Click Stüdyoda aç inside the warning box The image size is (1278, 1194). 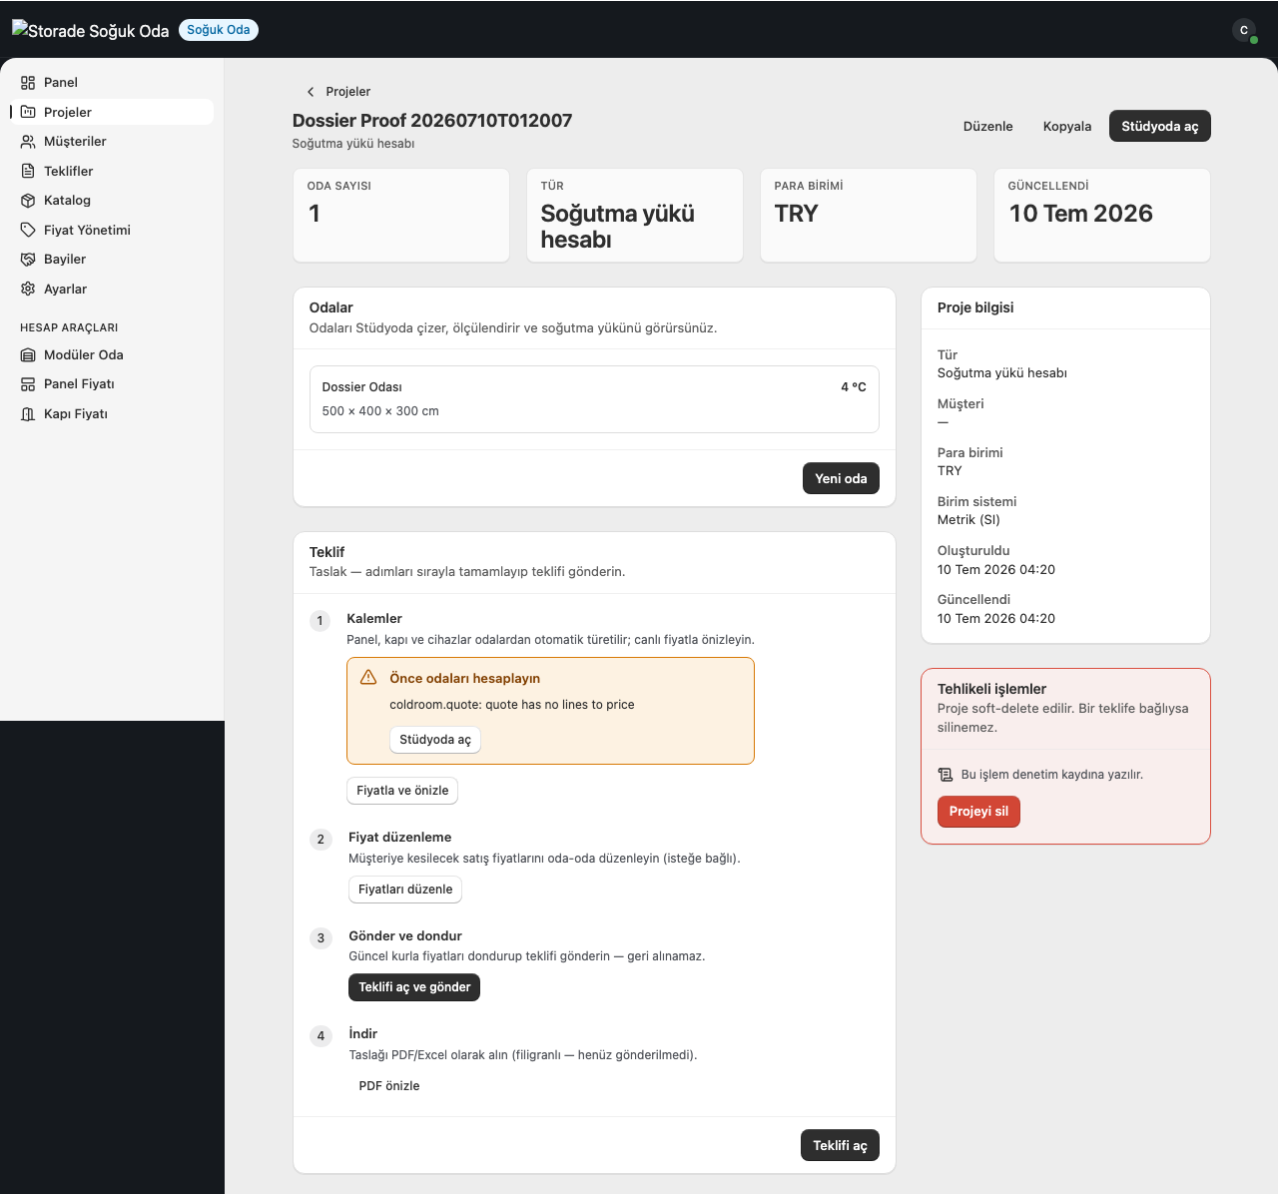[x=435, y=740]
